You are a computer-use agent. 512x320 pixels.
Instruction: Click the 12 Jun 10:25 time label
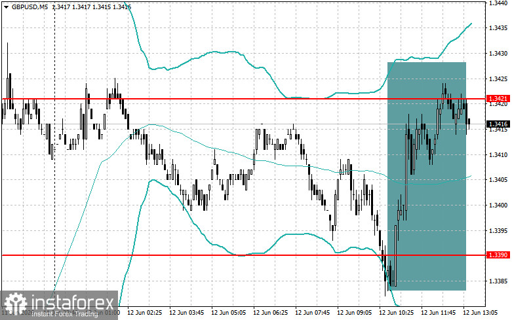(x=397, y=313)
